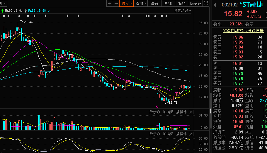Click the 今开 value 15.83
Screen dimensions: 267x153
click(x=238, y=117)
